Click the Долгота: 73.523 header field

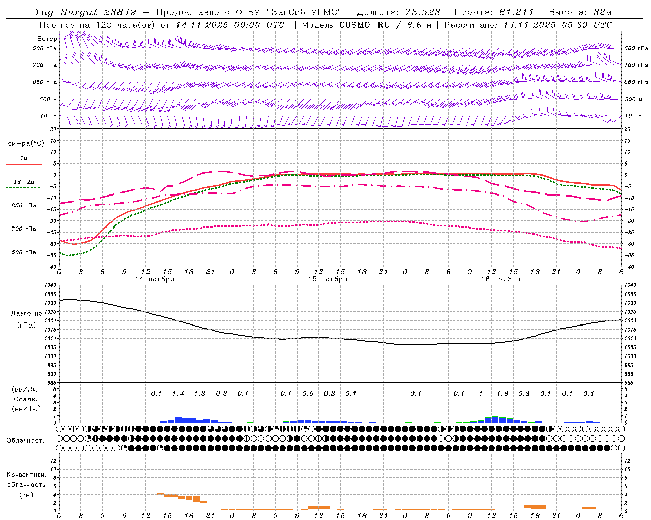point(399,12)
